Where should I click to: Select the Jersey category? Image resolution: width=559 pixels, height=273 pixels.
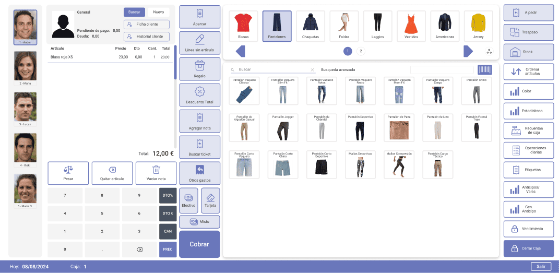479,26
